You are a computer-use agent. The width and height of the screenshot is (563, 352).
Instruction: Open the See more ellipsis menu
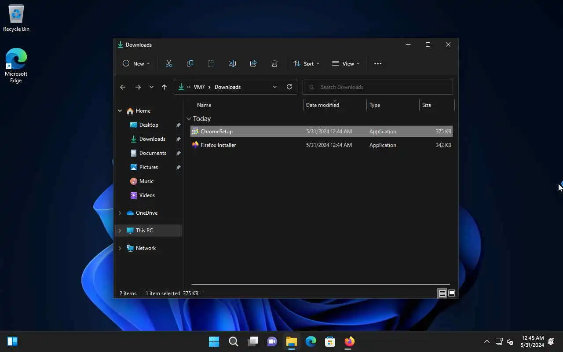(x=378, y=63)
